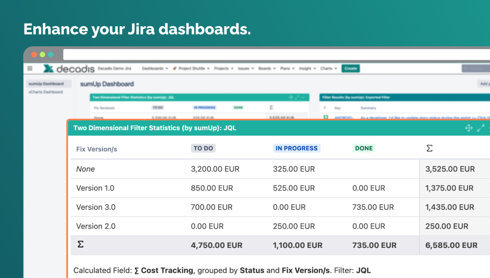Click the 3,525.00 EUR total cell
The width and height of the screenshot is (490, 278).
click(450, 169)
